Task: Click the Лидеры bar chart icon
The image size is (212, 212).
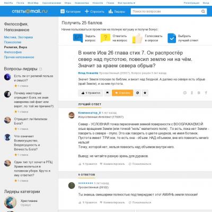Action: point(111,12)
